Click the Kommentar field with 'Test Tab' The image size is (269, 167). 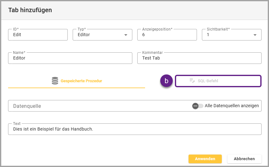point(199,58)
